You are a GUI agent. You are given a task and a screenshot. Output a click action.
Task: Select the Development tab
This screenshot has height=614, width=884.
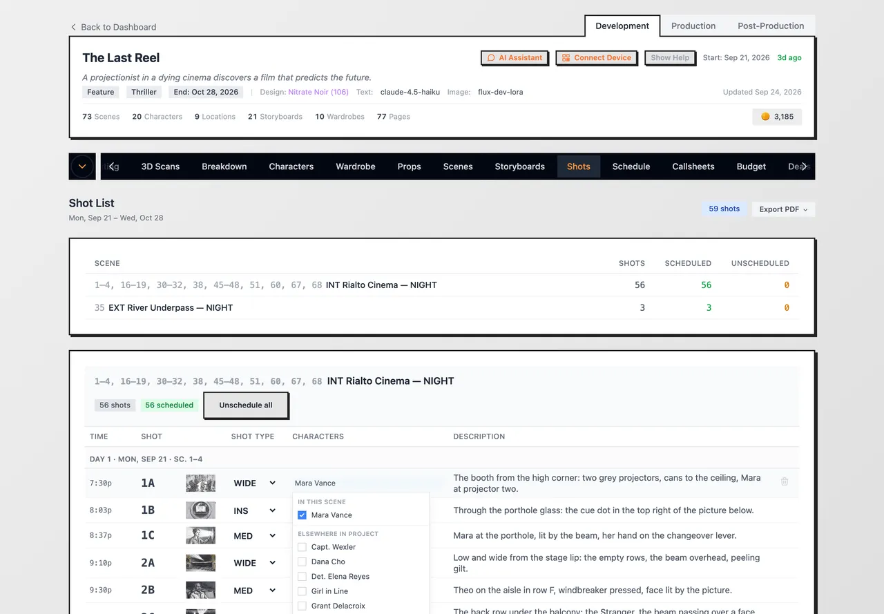[x=622, y=26]
